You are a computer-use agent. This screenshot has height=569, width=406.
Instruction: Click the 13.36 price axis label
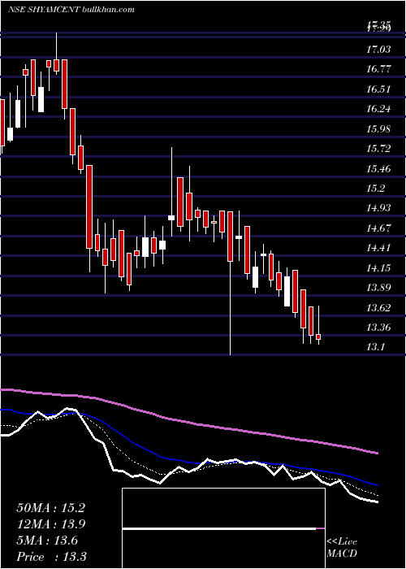click(x=378, y=328)
